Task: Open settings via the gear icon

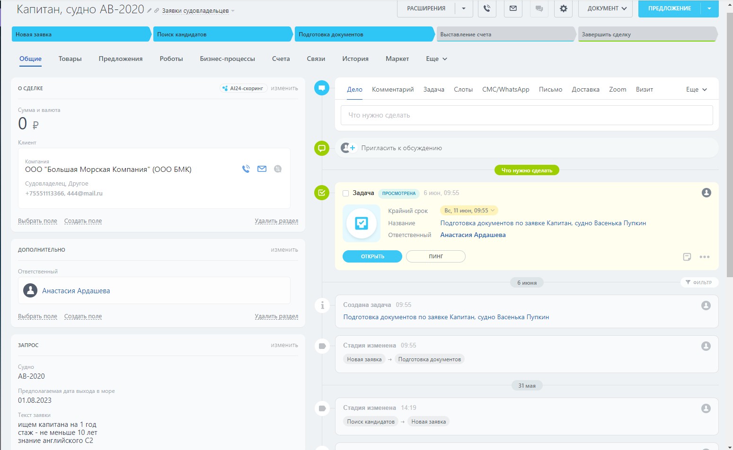Action: [x=563, y=8]
